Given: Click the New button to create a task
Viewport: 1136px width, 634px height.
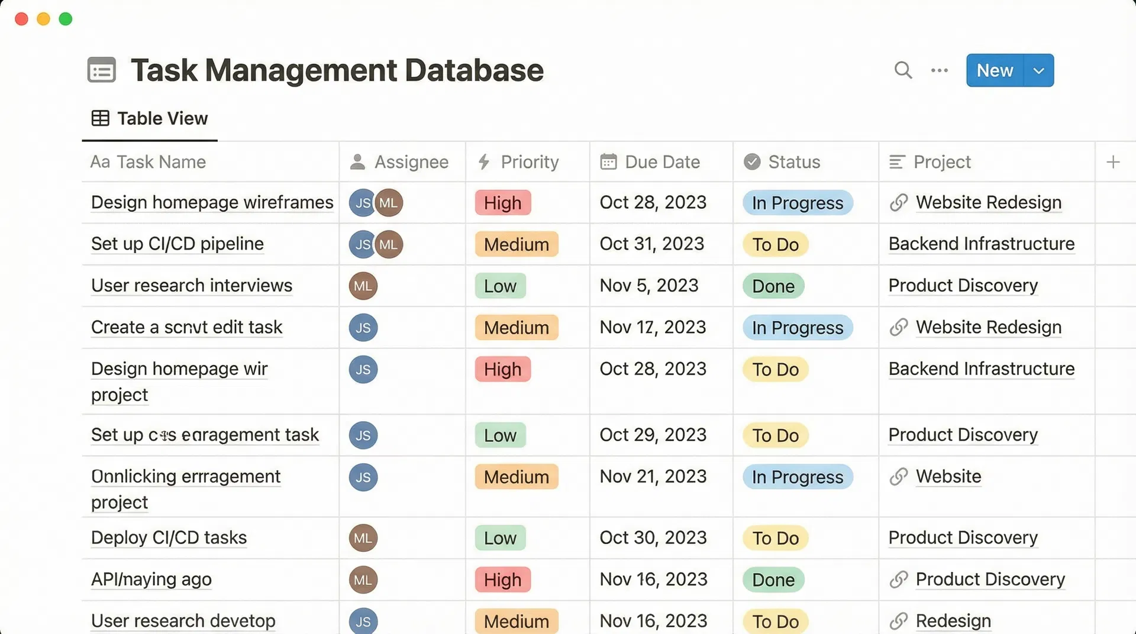Looking at the screenshot, I should [x=995, y=70].
